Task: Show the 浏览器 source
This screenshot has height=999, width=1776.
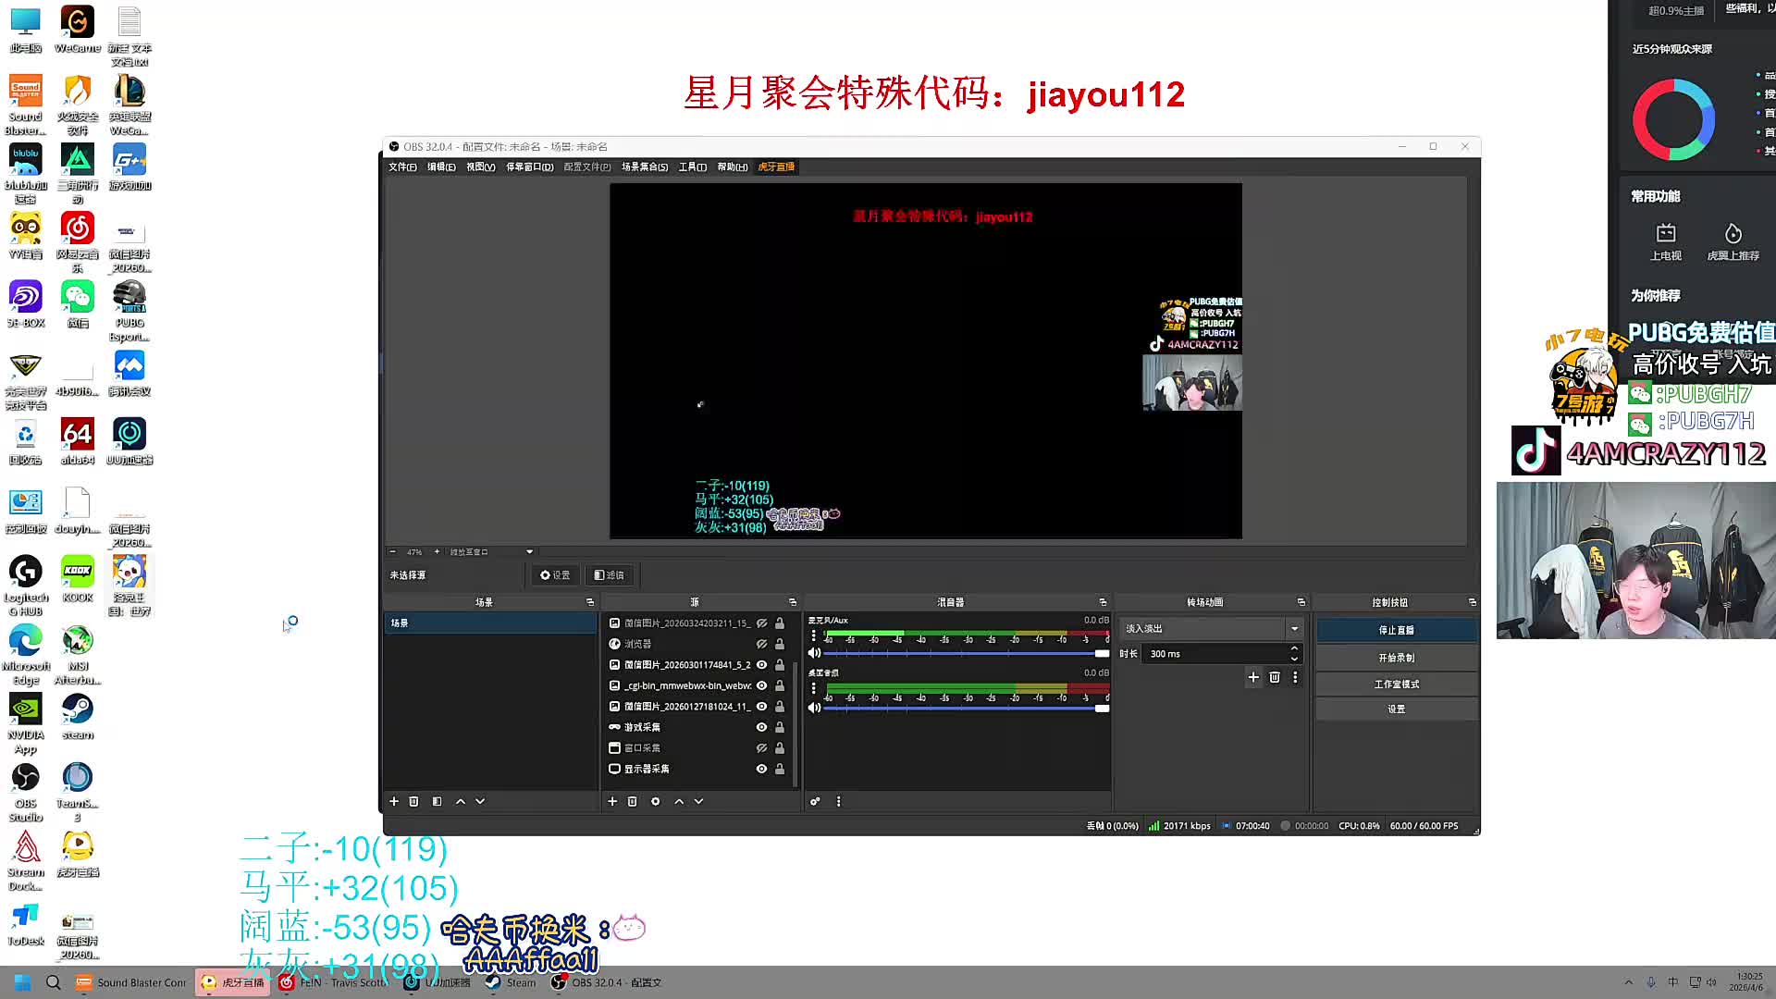Action: point(761,644)
